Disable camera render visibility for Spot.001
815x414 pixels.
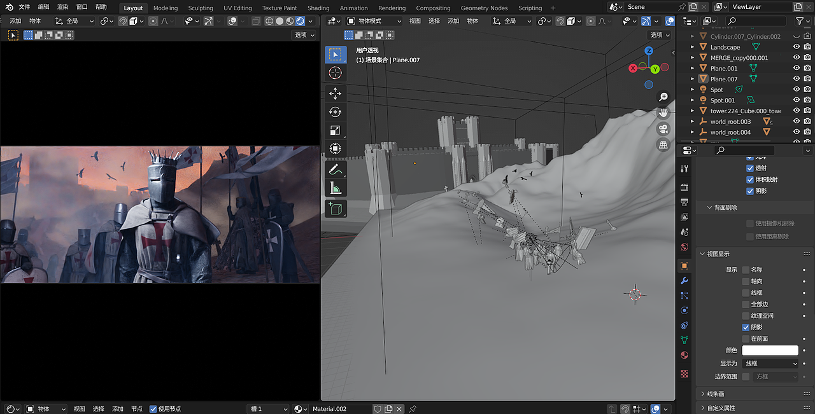809,100
